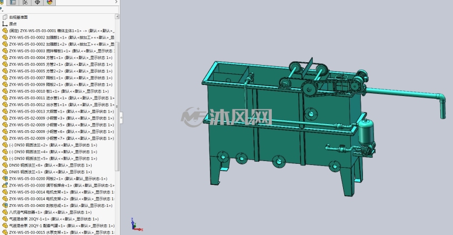This screenshot has width=453, height=235.
Task: Select ZYX-WS-05-03-0015 水泵支架<1> in tree
Action: click(62, 232)
